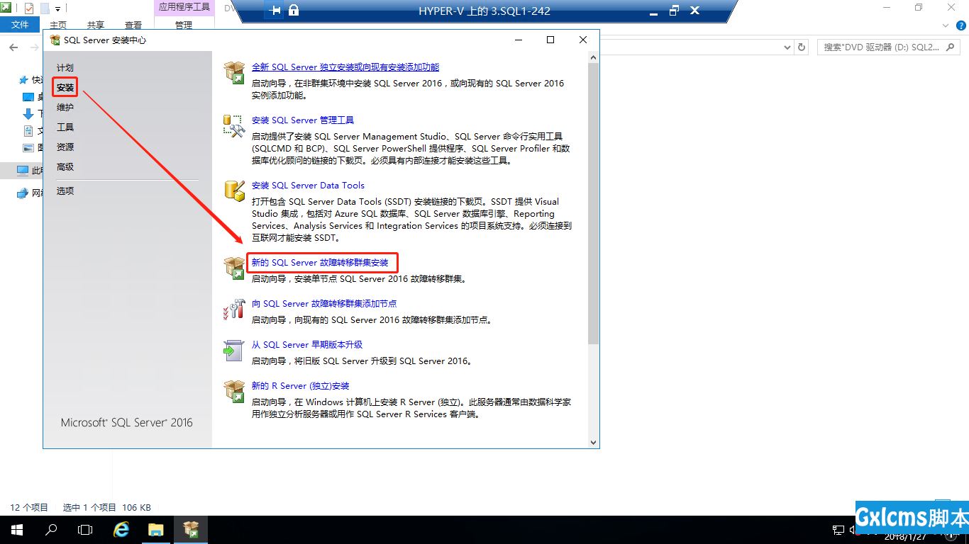969x544 pixels.
Task: Launch Internet Explorer from the taskbar
Action: click(121, 530)
